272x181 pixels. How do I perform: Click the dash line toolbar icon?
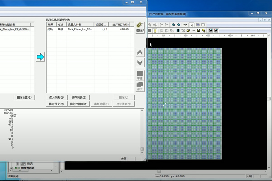pyautogui.click(x=194, y=31)
